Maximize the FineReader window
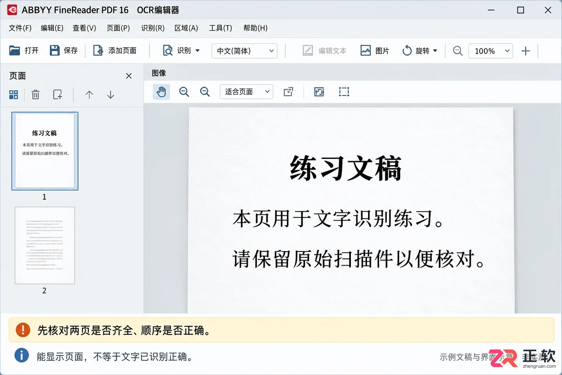 [x=521, y=10]
